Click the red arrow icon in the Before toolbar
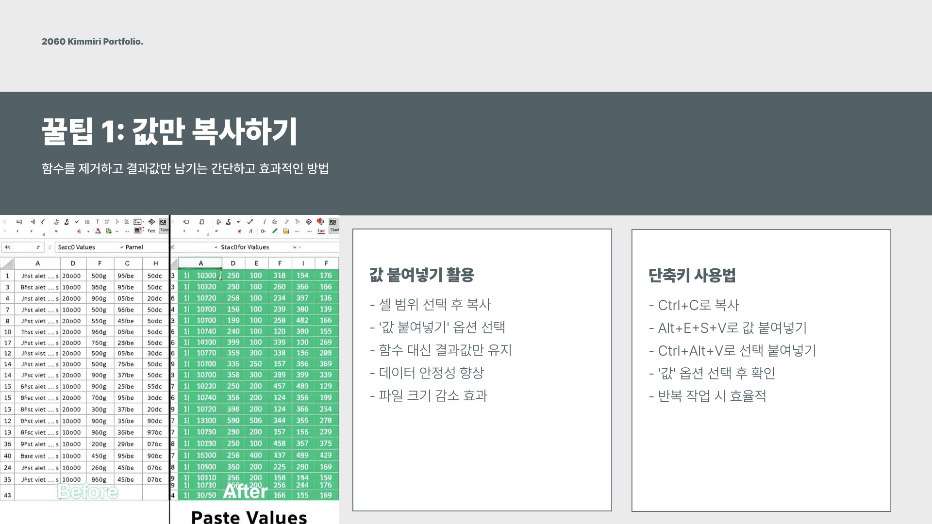 tap(79, 231)
